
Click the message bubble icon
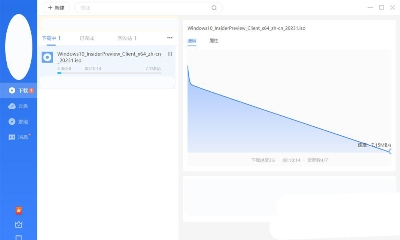coord(12,138)
